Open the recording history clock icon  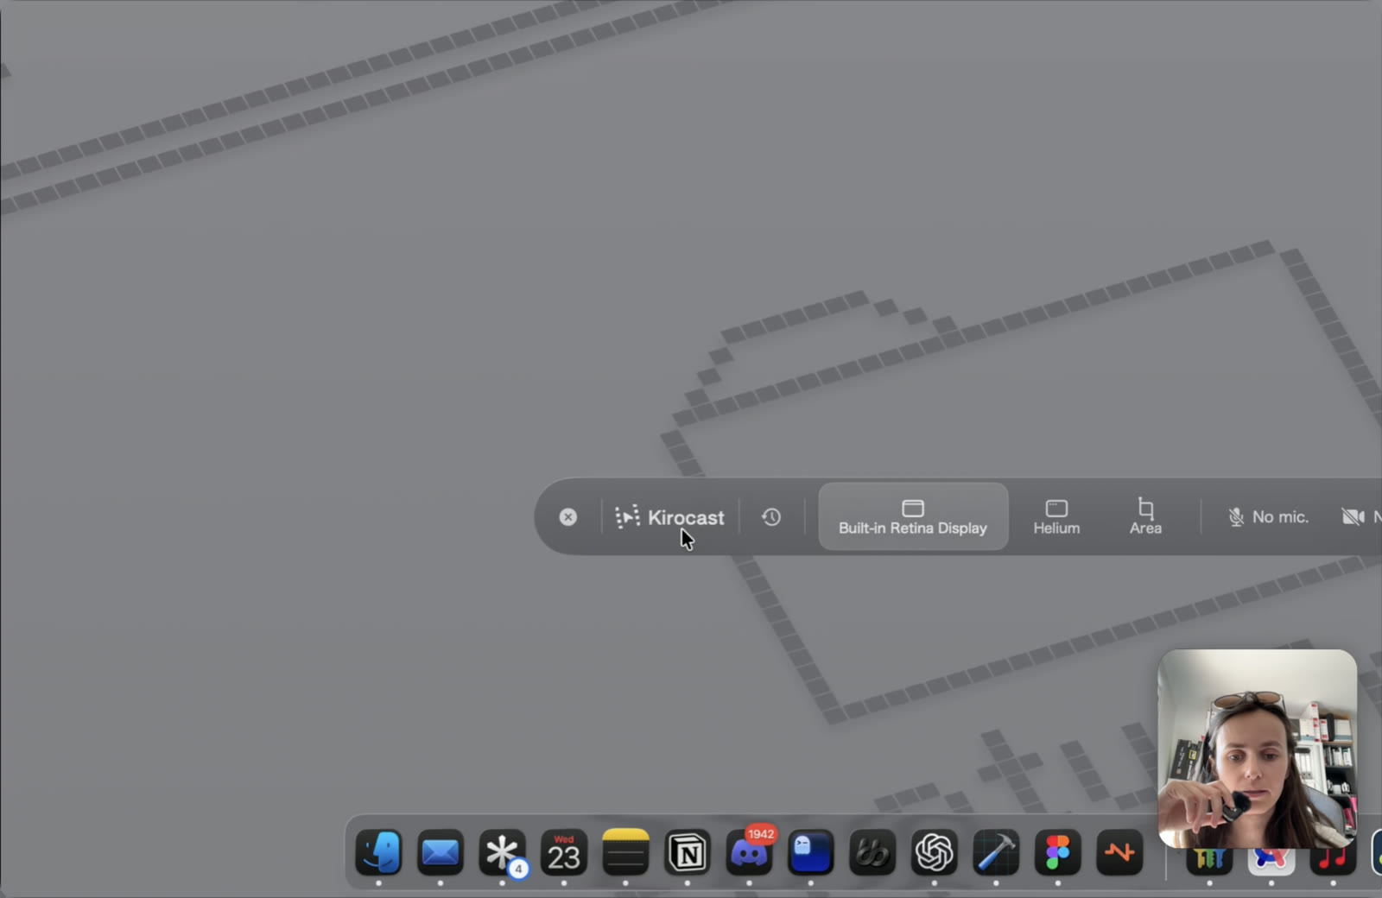tap(771, 516)
